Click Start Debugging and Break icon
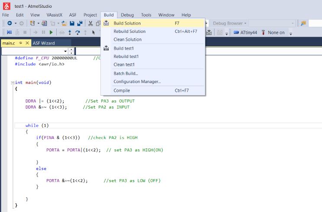The width and height of the screenshot is (322, 212). click(10, 32)
